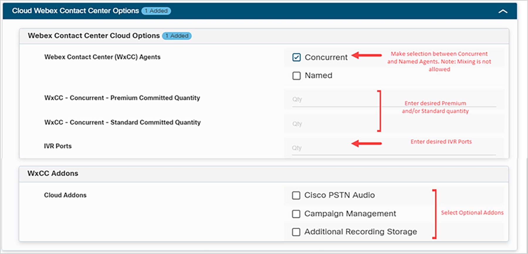Click the WxCC Addons section heading

(53, 173)
